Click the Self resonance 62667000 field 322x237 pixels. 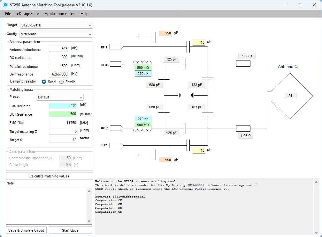pos(58,74)
